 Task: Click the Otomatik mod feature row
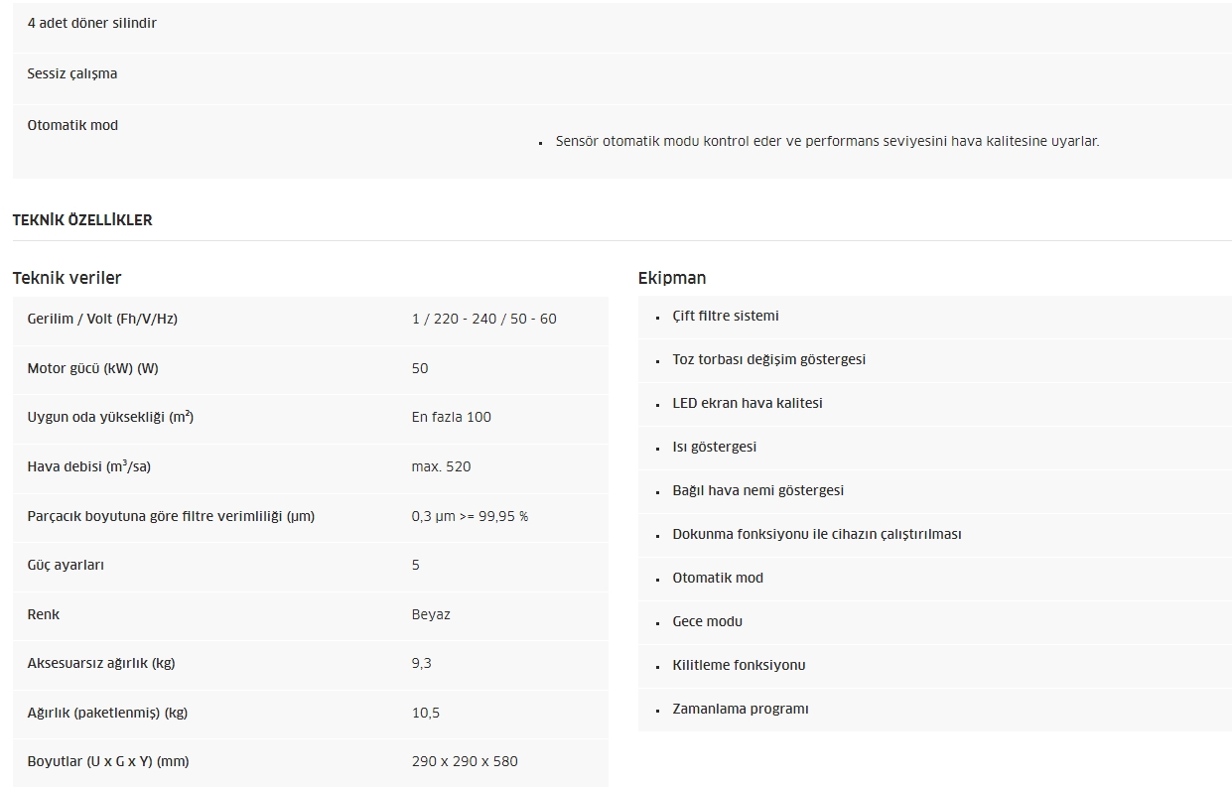click(622, 141)
